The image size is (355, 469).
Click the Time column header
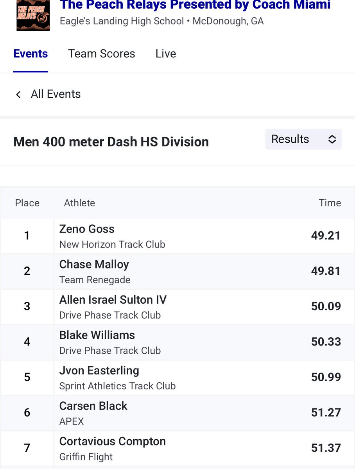(330, 203)
